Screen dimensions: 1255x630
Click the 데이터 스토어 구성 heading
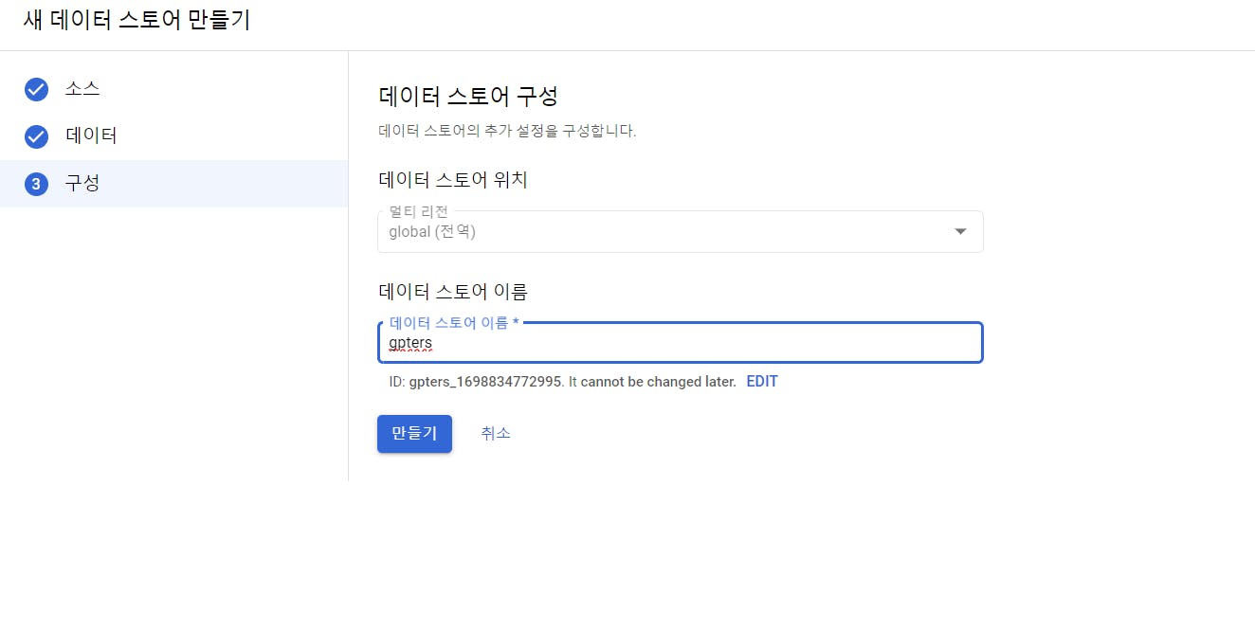(x=468, y=96)
